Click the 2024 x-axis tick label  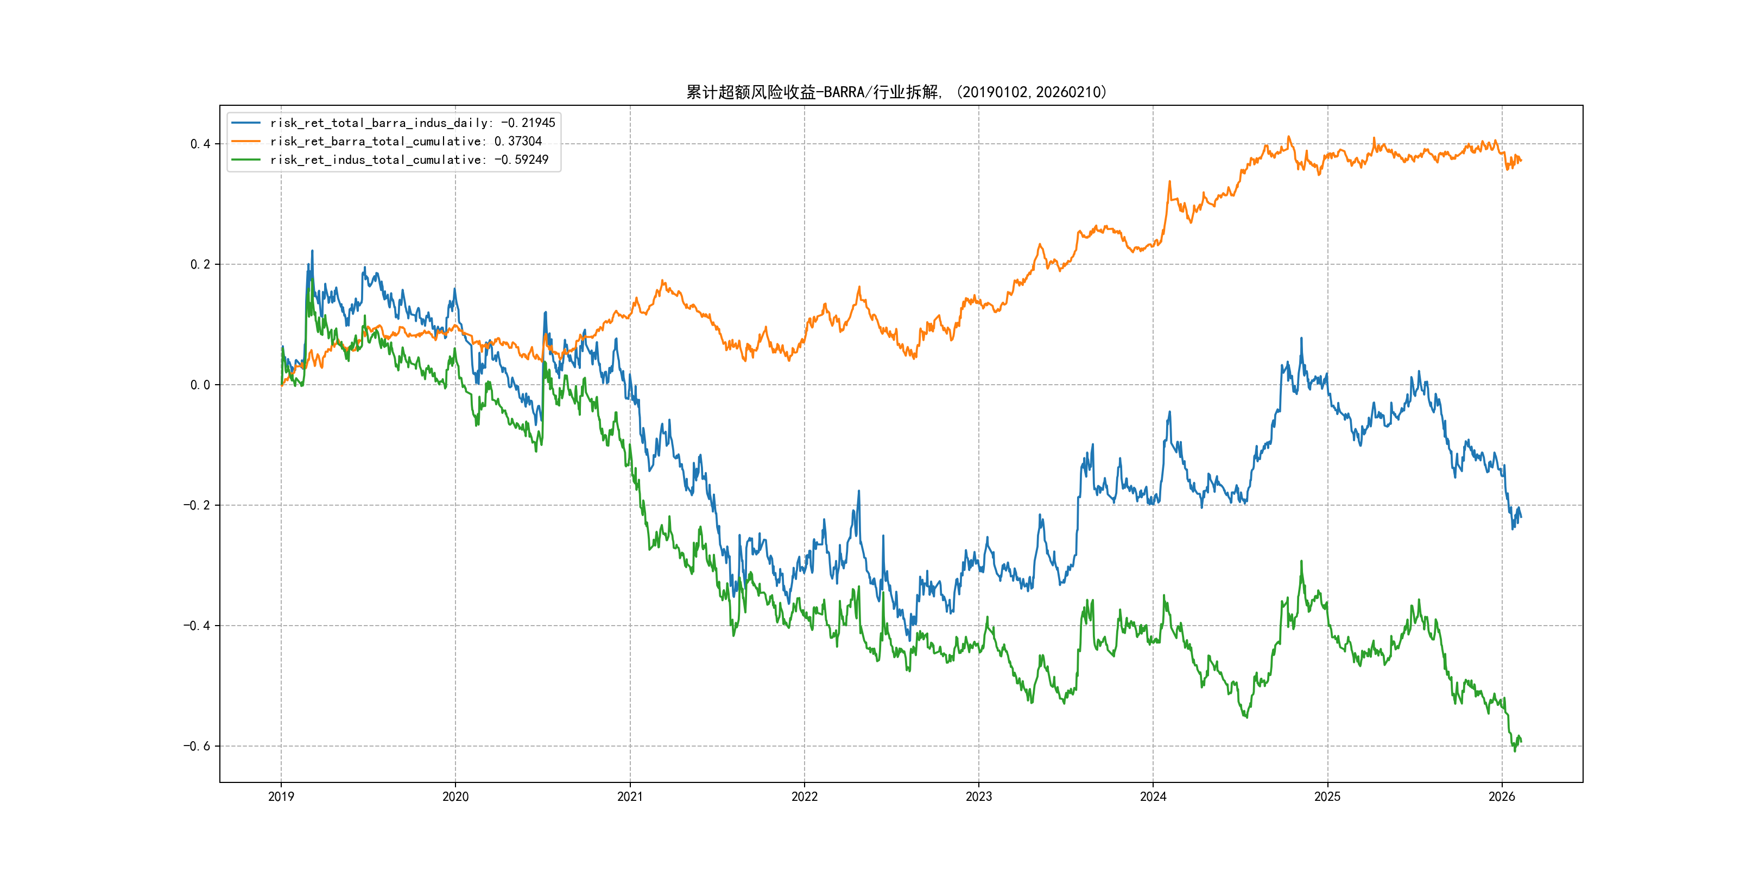click(x=1153, y=797)
